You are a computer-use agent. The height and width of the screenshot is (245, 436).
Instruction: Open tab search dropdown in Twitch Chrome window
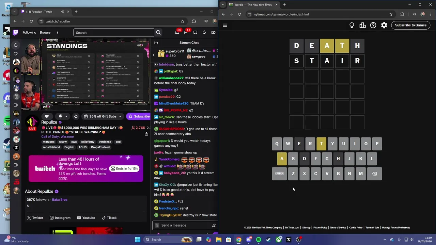pyautogui.click(x=14, y=12)
